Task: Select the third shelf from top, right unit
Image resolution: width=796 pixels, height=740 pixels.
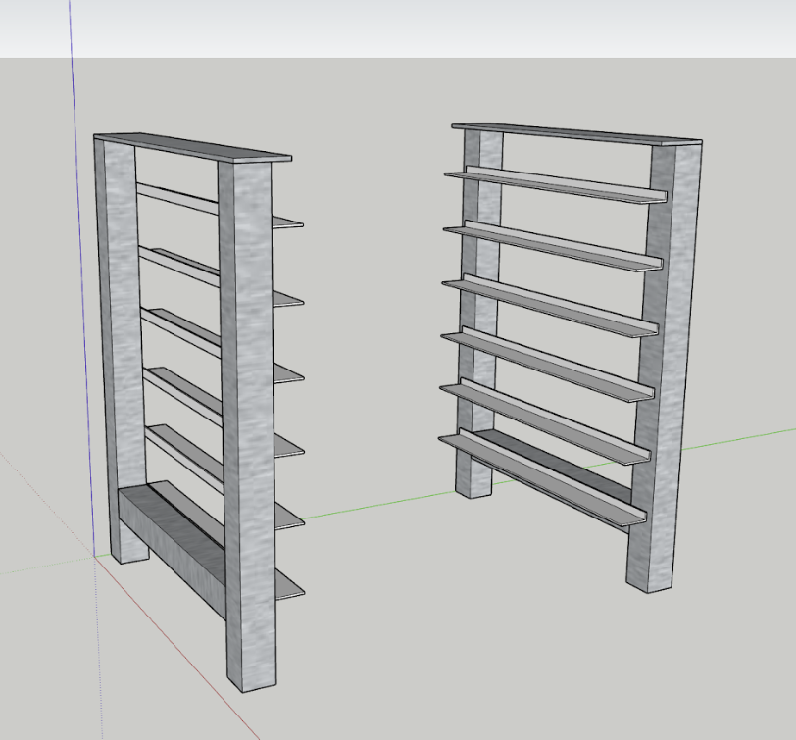Action: click(554, 304)
